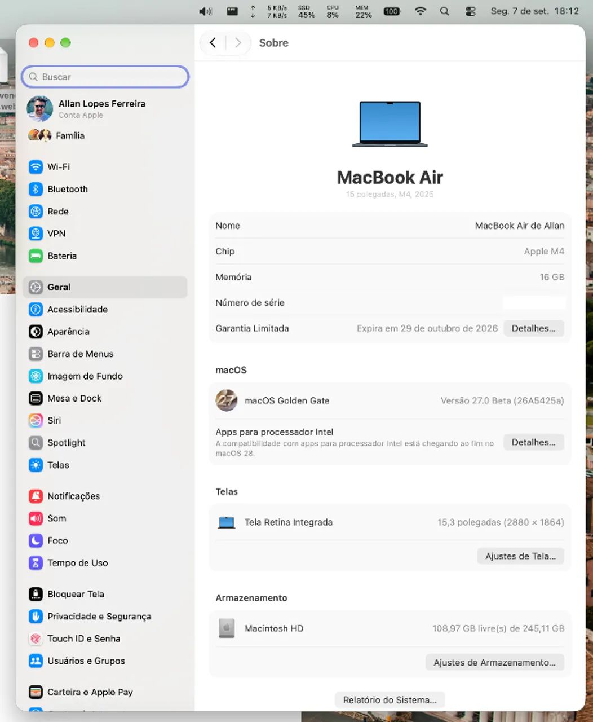Image resolution: width=593 pixels, height=722 pixels.
Task: Click the Expira em 29 de outubro text
Action: 427,328
